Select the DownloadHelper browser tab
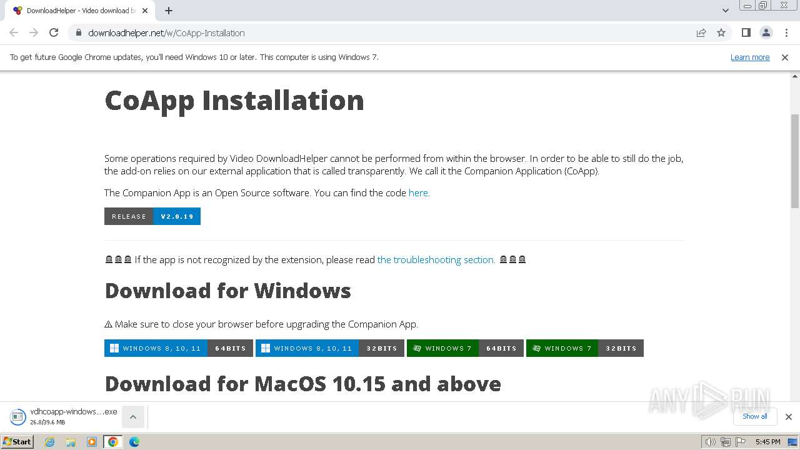Viewport: 800px width, 450px height. [80, 11]
